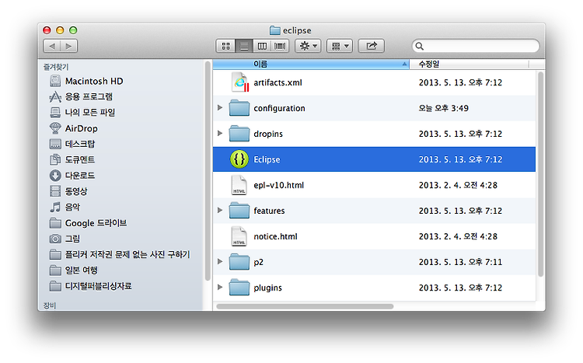The width and height of the screenshot is (583, 363).
Task: Open the arrange-by dropdown
Action: click(340, 46)
